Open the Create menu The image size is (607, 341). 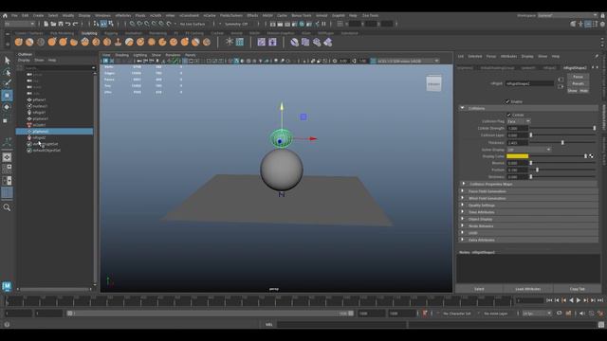[x=38, y=15]
